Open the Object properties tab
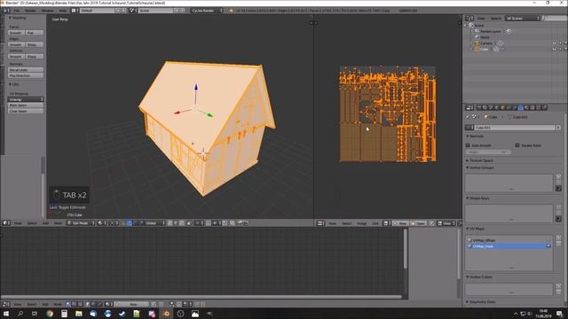Image resolution: width=568 pixels, height=319 pixels. [502, 107]
